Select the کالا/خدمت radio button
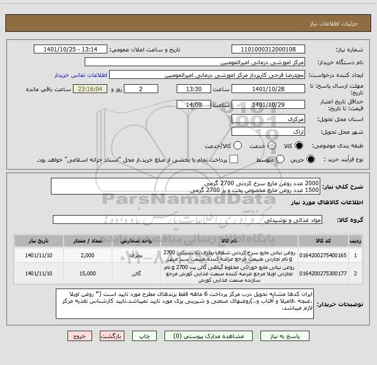 (238, 146)
